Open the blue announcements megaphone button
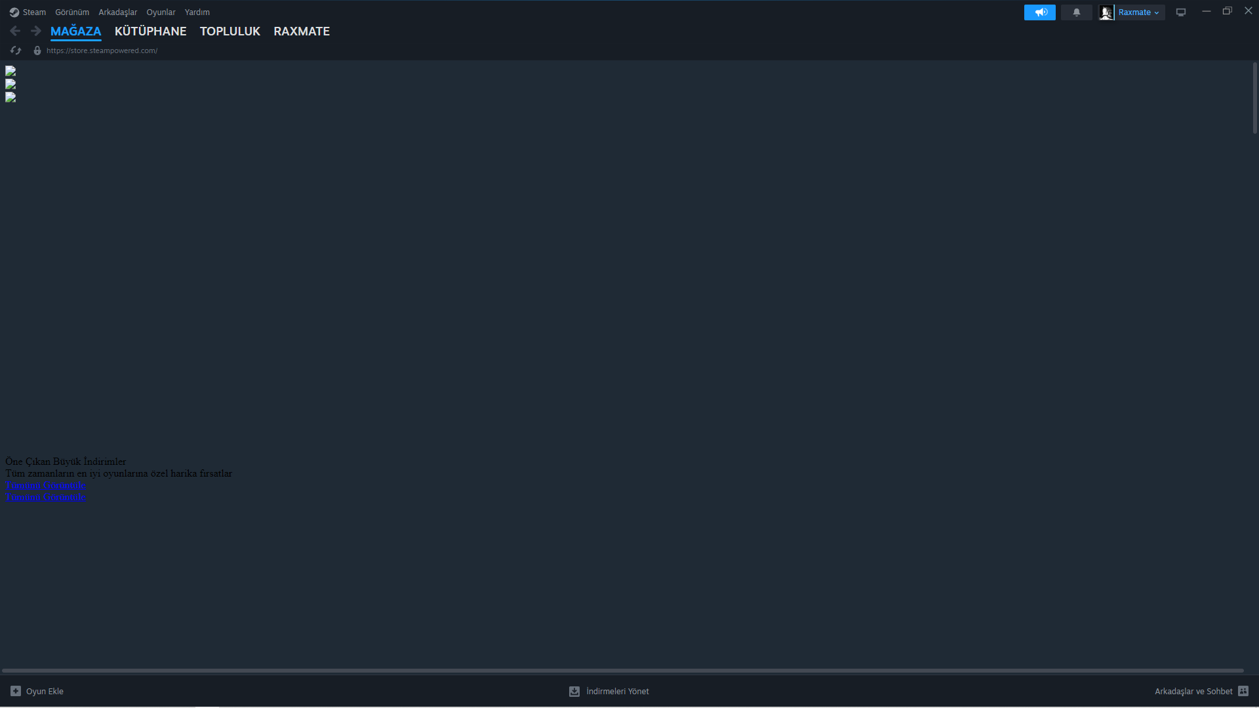Image resolution: width=1259 pixels, height=708 pixels. (x=1040, y=12)
